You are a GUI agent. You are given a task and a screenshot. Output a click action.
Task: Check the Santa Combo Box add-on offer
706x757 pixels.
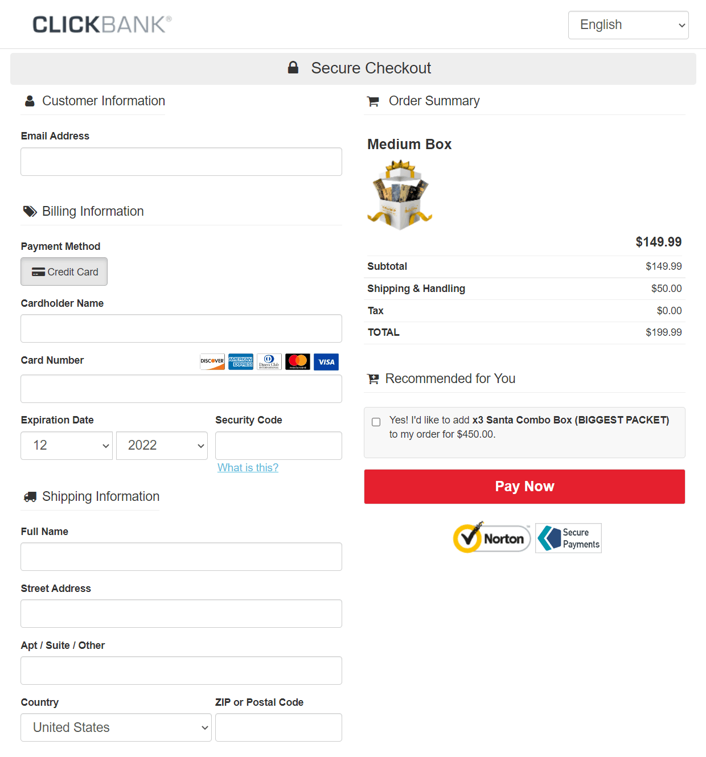pyautogui.click(x=376, y=422)
